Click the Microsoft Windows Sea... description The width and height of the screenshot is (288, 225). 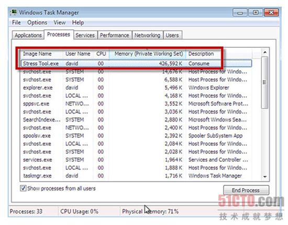point(217,120)
